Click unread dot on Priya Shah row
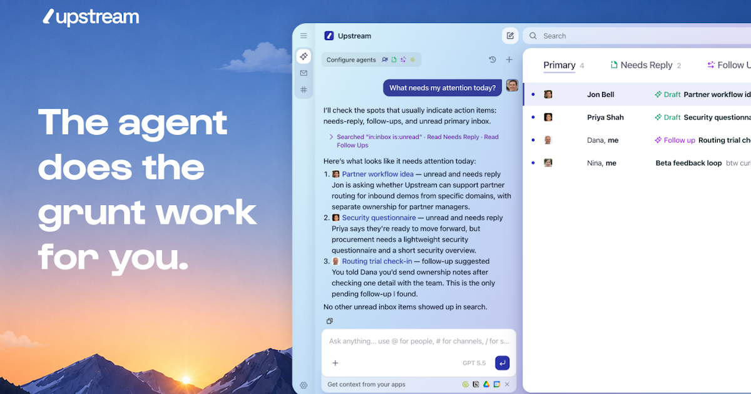The height and width of the screenshot is (394, 751). pyautogui.click(x=533, y=117)
